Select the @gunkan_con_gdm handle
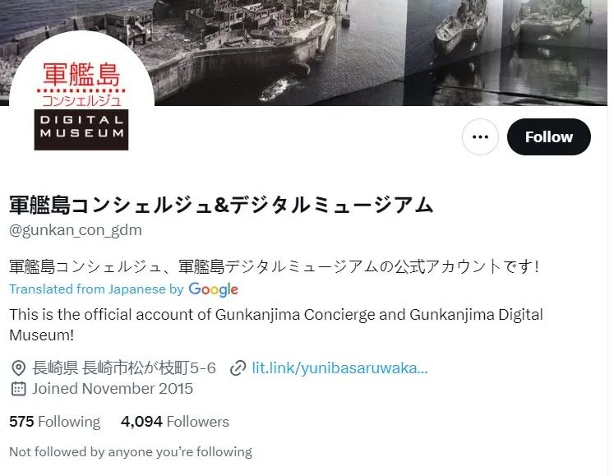 click(x=76, y=230)
